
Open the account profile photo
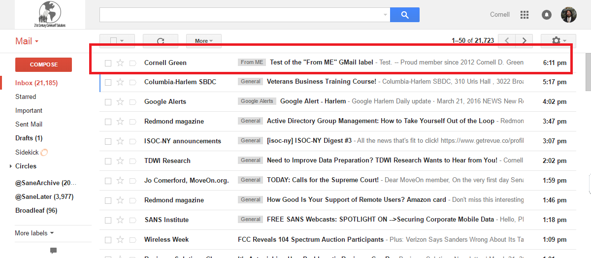point(569,15)
